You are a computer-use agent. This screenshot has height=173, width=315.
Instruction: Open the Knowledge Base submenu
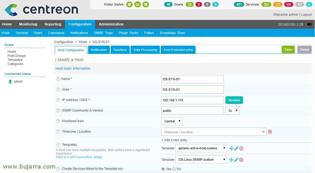172,33
